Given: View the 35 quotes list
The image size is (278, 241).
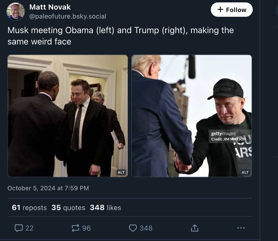Looking at the screenshot, I should tap(68, 208).
